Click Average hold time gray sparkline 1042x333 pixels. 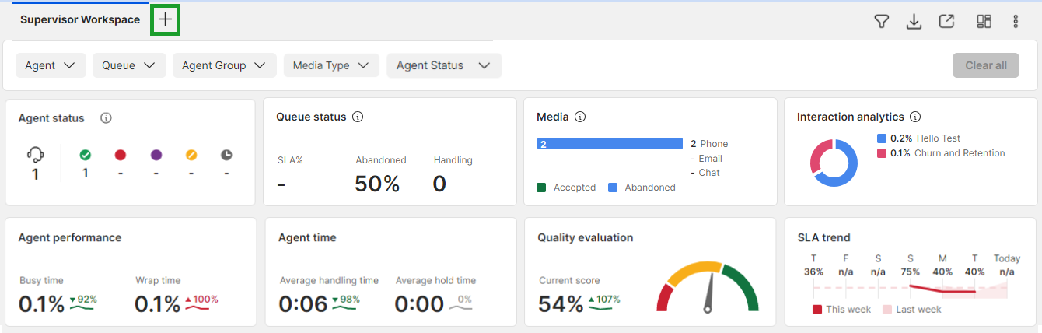tap(461, 308)
